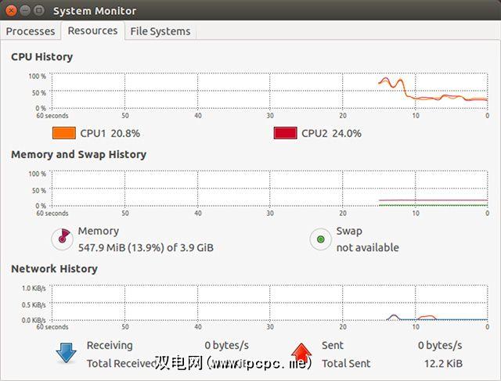Image resolution: width=501 pixels, height=381 pixels.
Task: Click the CPU History section heading
Action: point(41,56)
